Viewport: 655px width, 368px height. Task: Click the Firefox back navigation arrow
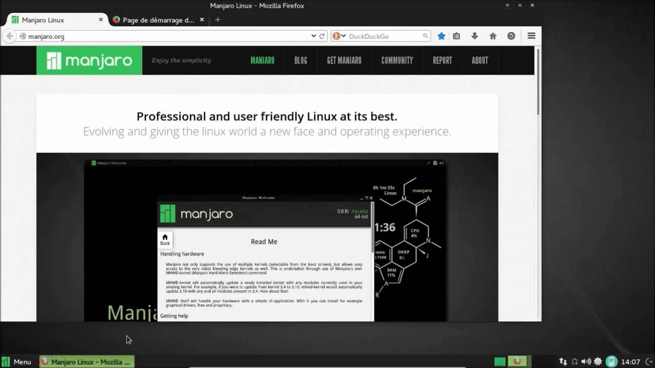pyautogui.click(x=9, y=36)
